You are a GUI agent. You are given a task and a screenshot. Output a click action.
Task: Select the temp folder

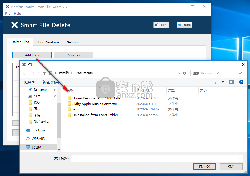point(76,109)
